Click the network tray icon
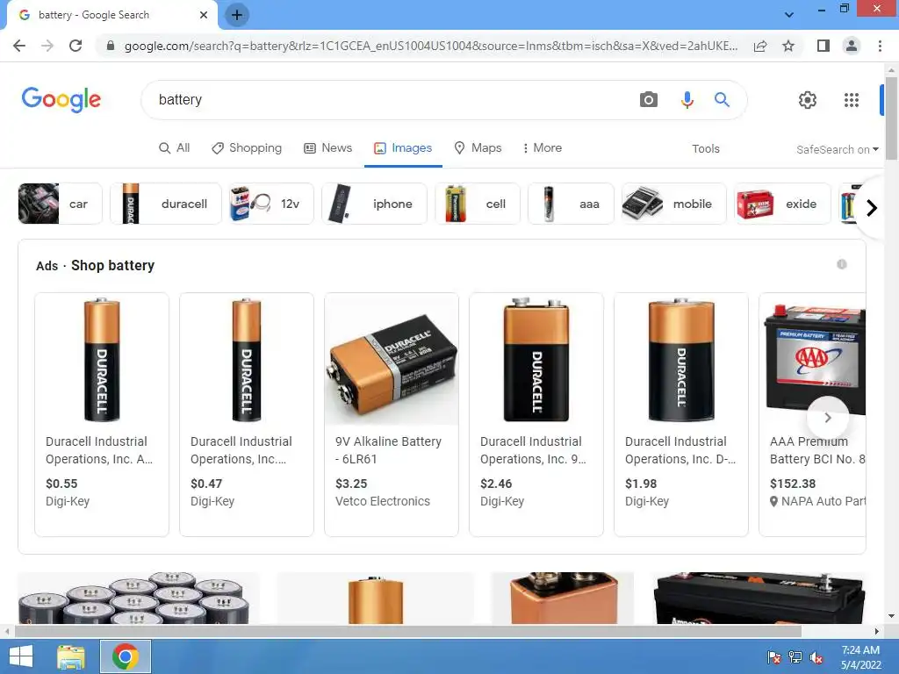Image resolution: width=899 pixels, height=674 pixels. [x=795, y=657]
